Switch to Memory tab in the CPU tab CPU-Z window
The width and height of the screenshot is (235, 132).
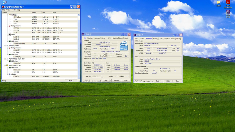(104, 38)
